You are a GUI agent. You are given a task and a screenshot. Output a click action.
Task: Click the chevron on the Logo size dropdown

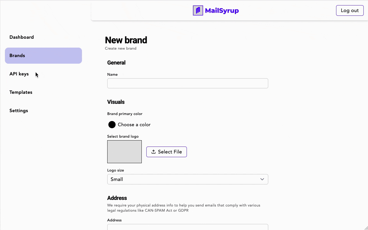[262, 179]
